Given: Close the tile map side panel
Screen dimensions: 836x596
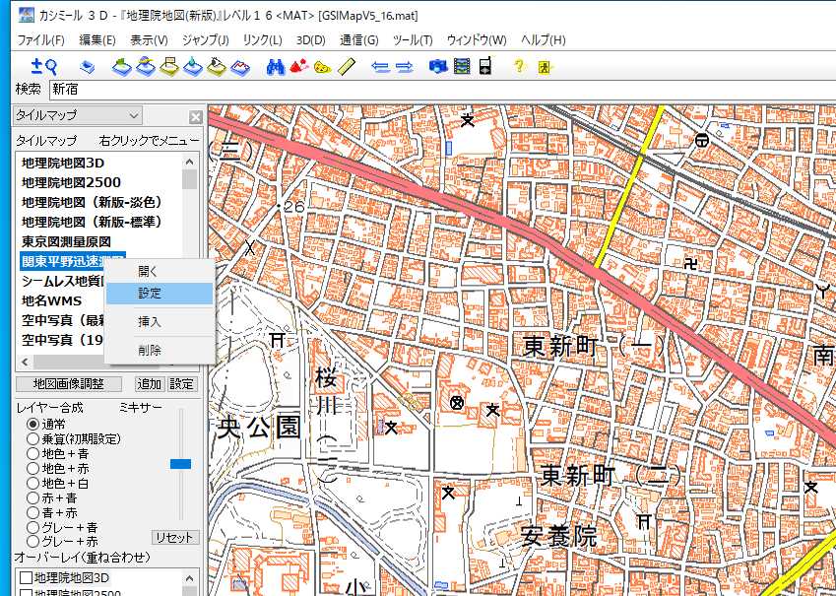Looking at the screenshot, I should [196, 117].
